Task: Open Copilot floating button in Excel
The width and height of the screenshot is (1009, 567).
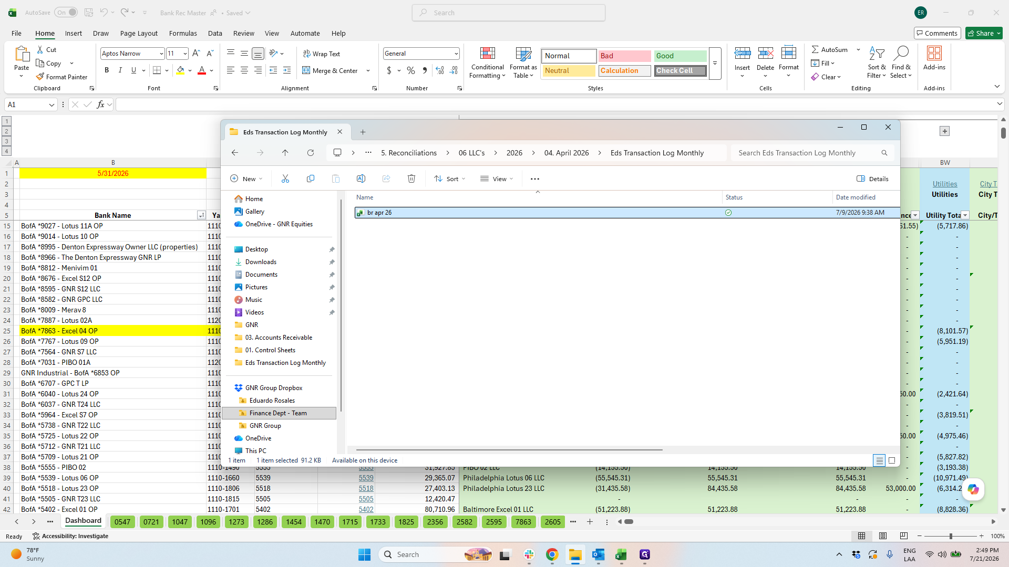Action: (973, 489)
